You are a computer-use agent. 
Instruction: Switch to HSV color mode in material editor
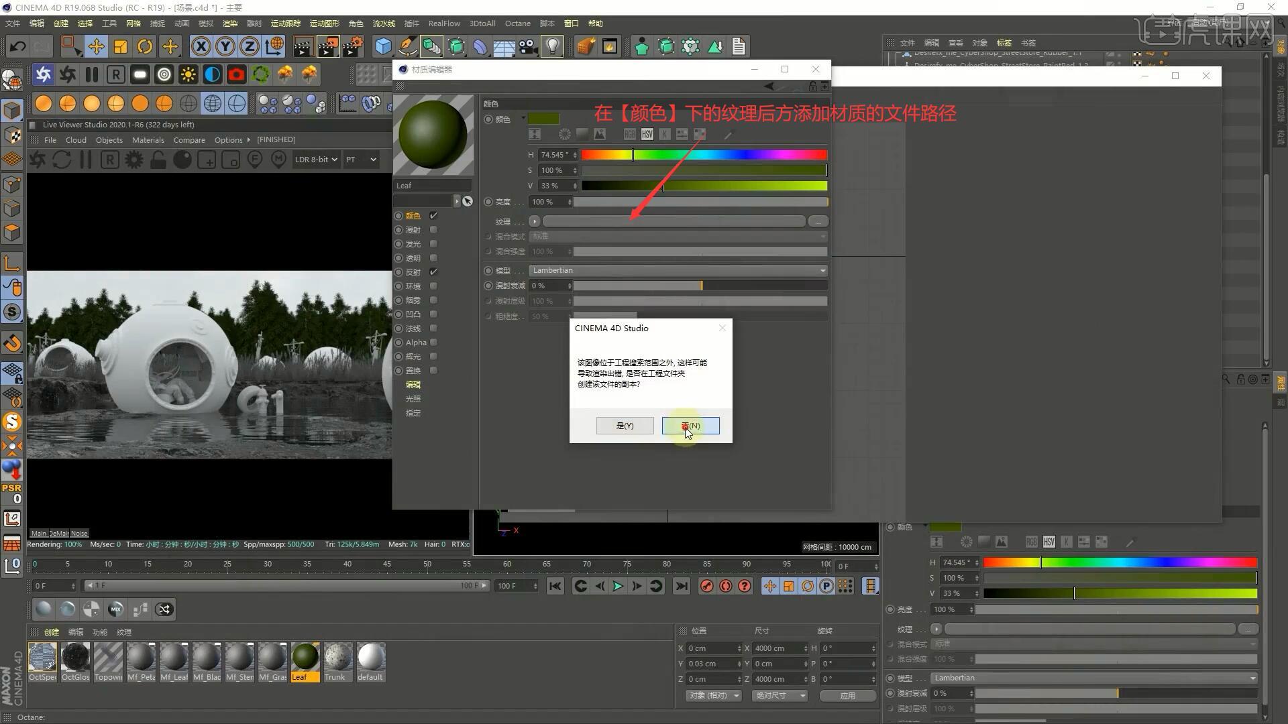[x=647, y=134]
